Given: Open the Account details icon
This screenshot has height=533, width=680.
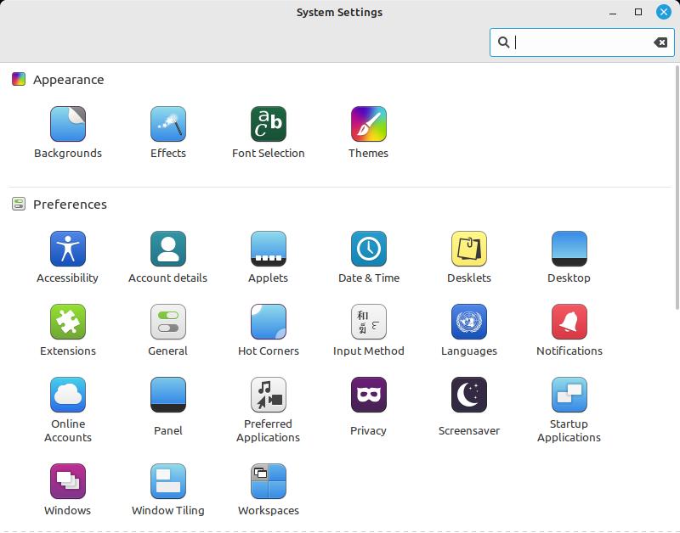Looking at the screenshot, I should (167, 249).
